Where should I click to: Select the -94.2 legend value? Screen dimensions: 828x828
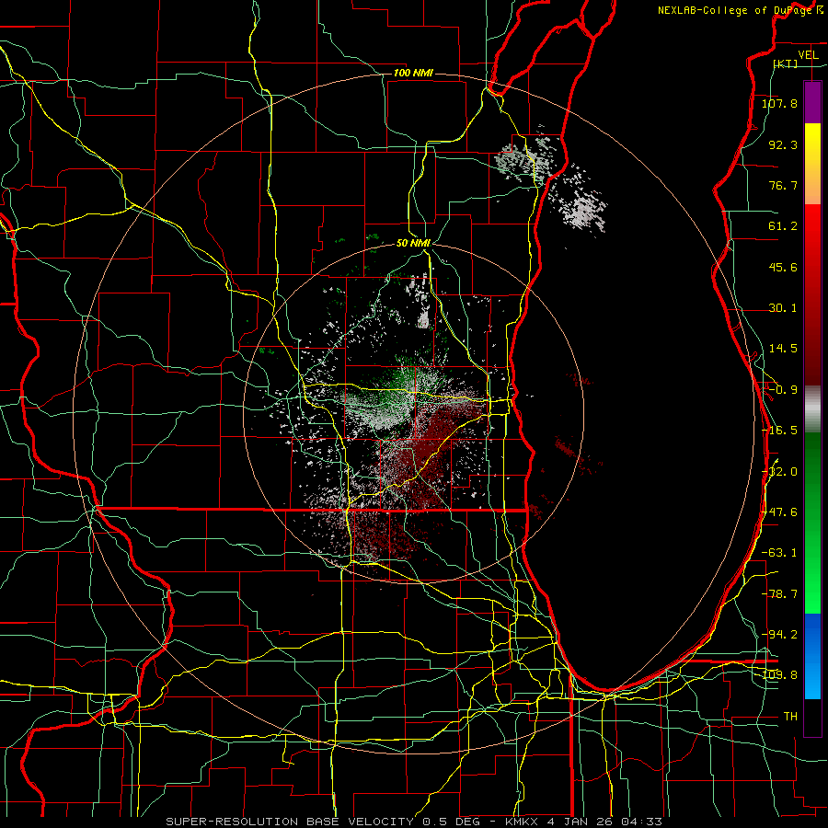click(779, 634)
